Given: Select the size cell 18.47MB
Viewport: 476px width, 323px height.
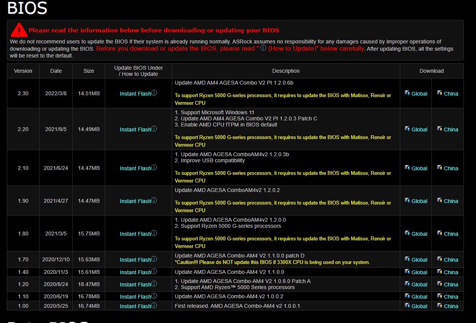Looking at the screenshot, I should (x=89, y=284).
